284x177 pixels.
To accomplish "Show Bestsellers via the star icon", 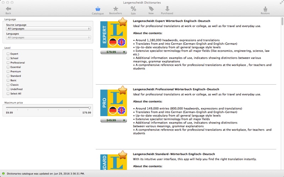I will [116, 8].
